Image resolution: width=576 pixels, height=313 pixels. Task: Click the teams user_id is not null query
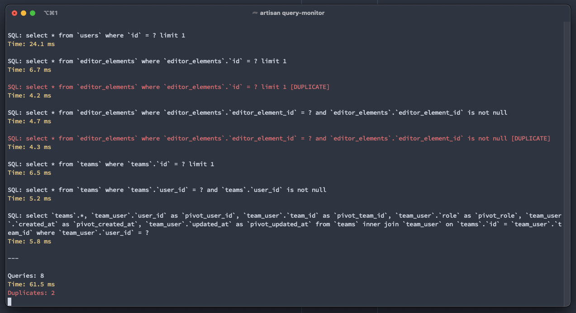(167, 190)
